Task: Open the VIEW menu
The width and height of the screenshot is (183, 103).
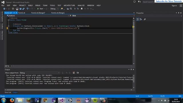Action: pos(15,5)
